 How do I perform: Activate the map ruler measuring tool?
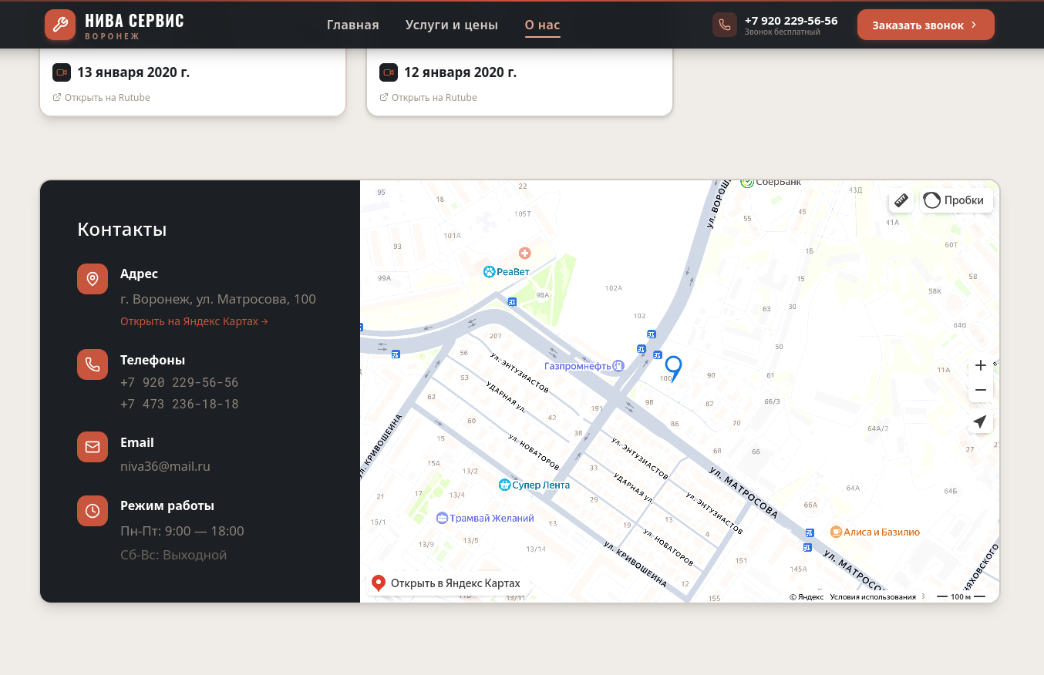901,200
